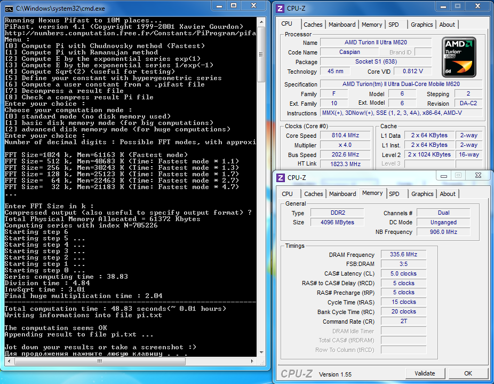Open Caches tab in upper CPU-Z window
The width and height of the screenshot is (494, 384).
[313, 25]
